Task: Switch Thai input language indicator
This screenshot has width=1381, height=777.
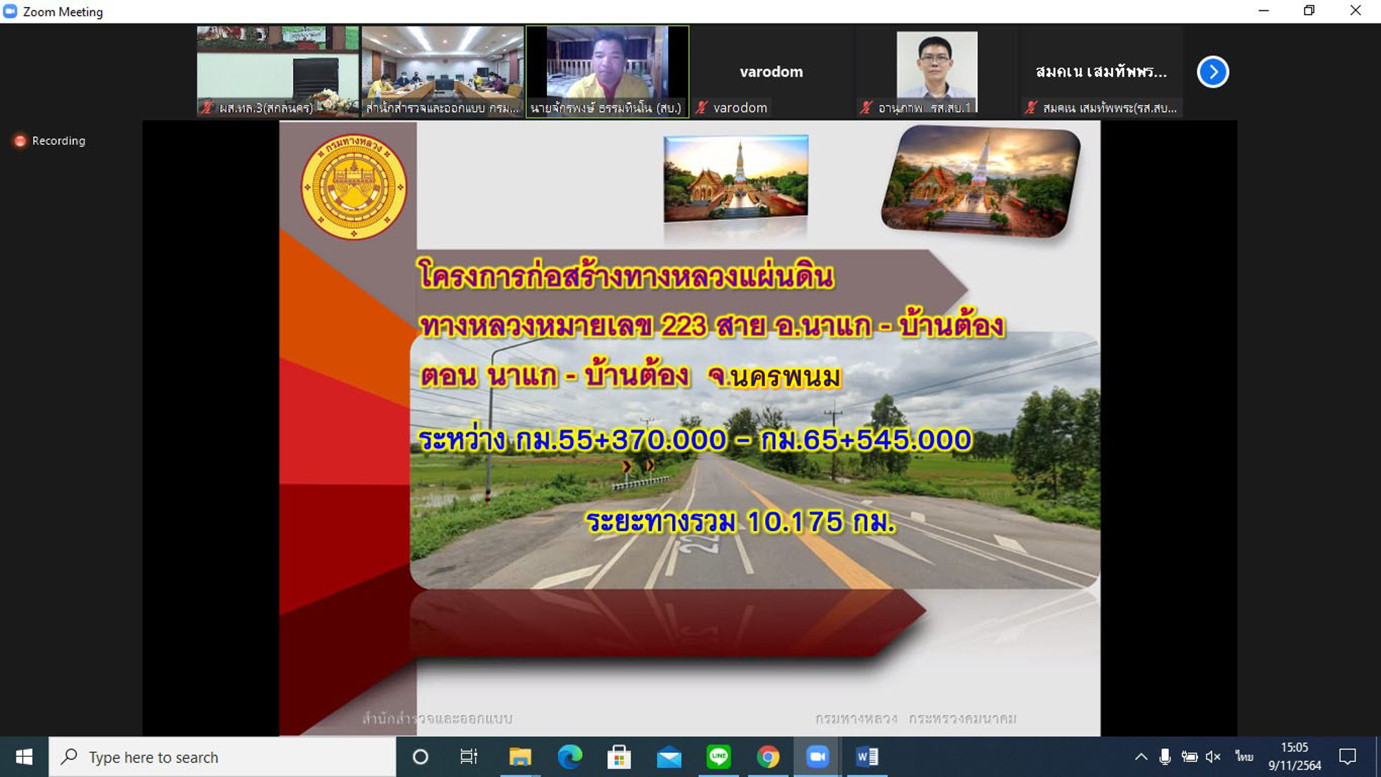Action: point(1244,757)
